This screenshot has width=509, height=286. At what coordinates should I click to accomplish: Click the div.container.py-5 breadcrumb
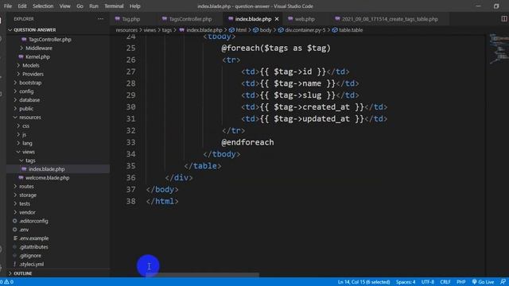(301, 30)
